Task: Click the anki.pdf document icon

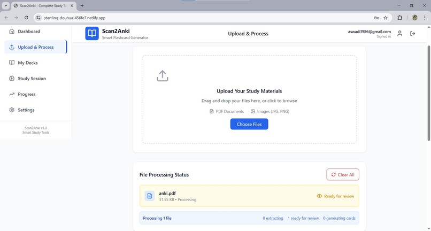Action: pyautogui.click(x=150, y=196)
